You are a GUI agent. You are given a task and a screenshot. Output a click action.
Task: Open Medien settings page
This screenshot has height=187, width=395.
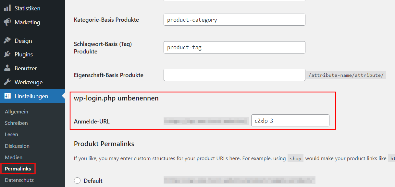coord(14,157)
